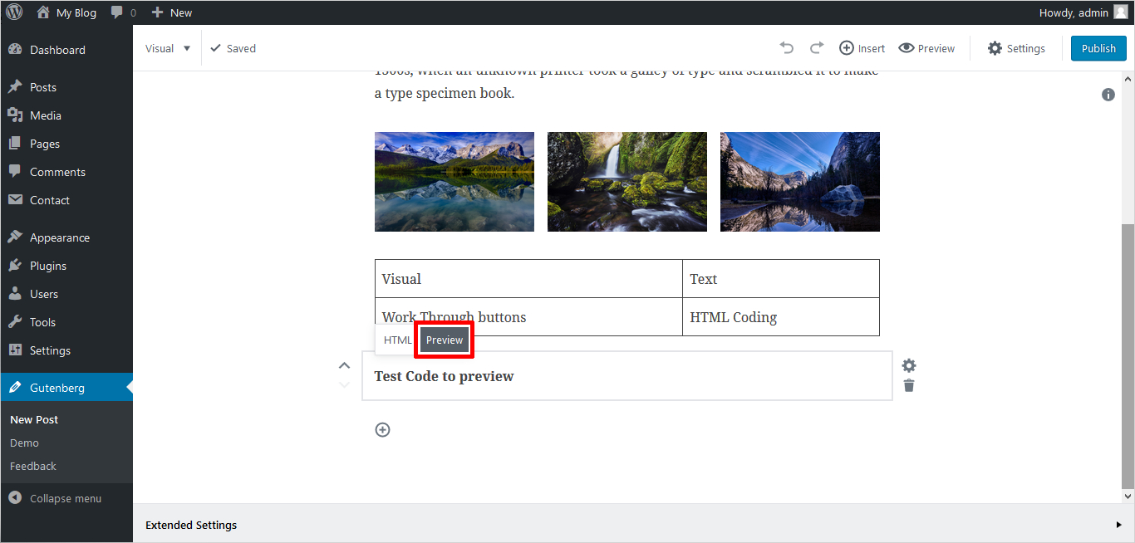The width and height of the screenshot is (1135, 543).
Task: Open the block settings gear icon
Action: click(909, 365)
